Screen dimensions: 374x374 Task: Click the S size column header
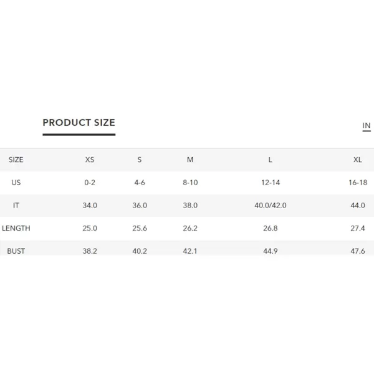coord(140,160)
